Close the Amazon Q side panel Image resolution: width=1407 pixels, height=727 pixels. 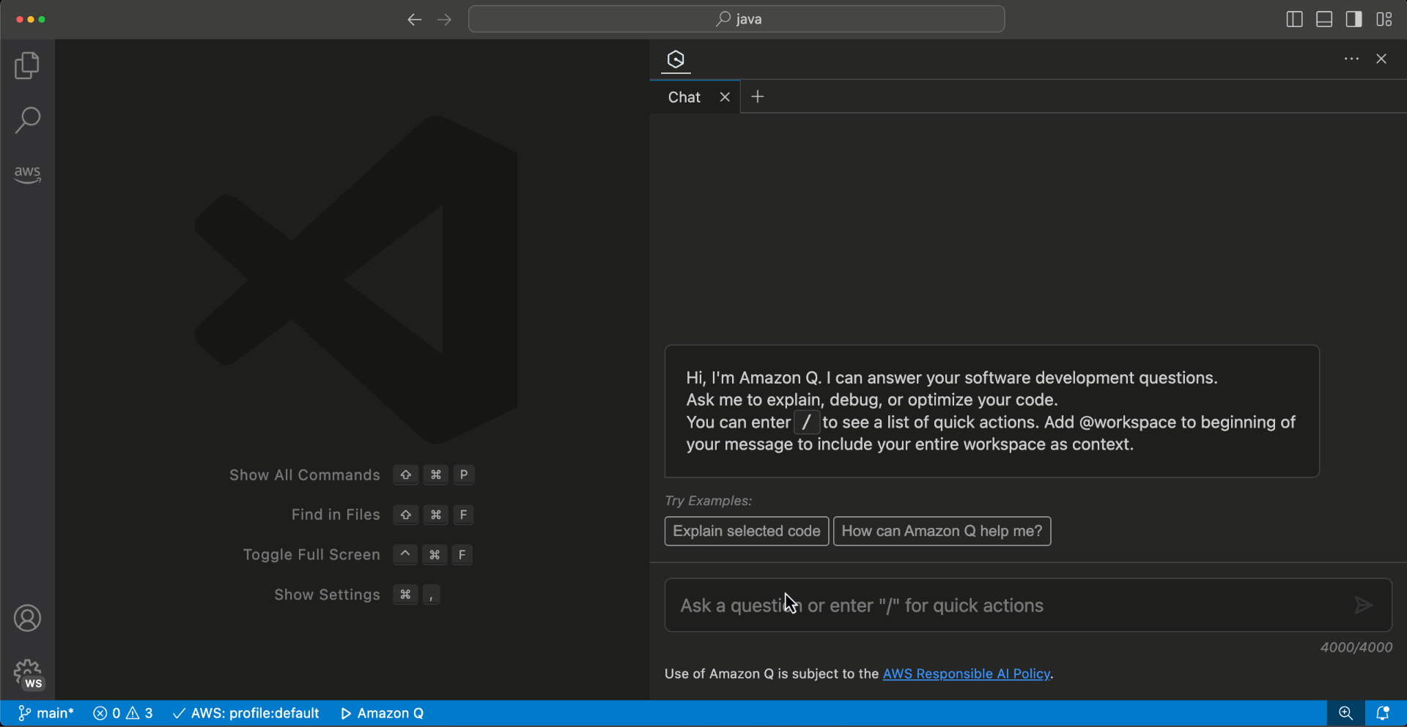pyautogui.click(x=1381, y=59)
